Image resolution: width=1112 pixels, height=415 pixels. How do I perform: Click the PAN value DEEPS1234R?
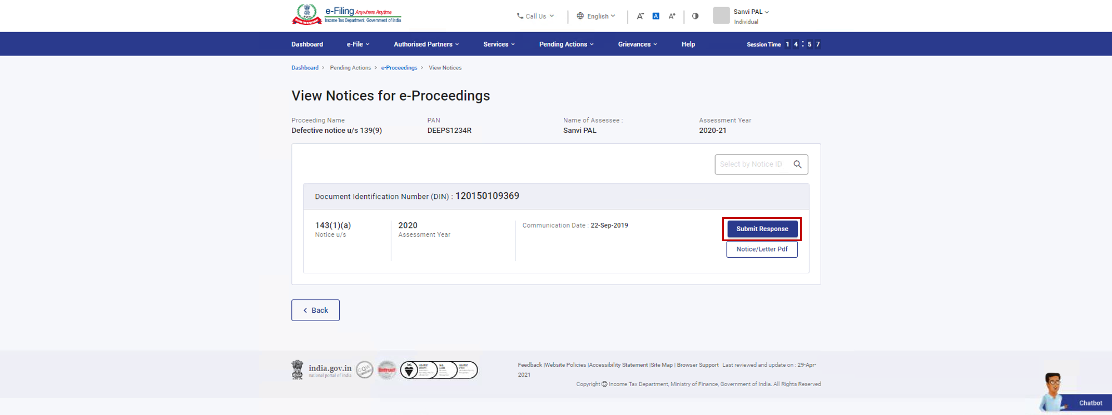(449, 131)
